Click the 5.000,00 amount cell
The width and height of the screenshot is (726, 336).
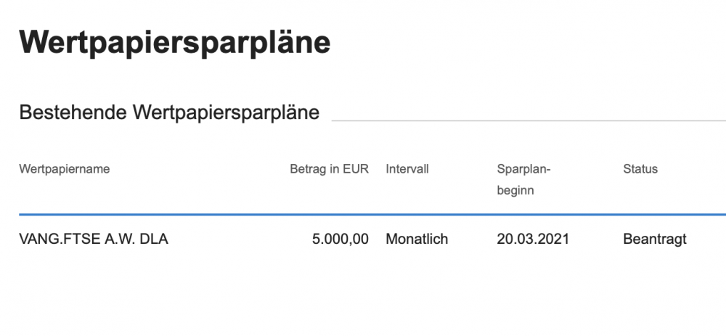click(x=340, y=239)
